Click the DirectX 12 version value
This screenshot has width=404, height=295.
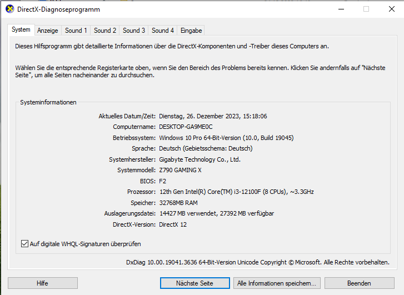point(173,224)
